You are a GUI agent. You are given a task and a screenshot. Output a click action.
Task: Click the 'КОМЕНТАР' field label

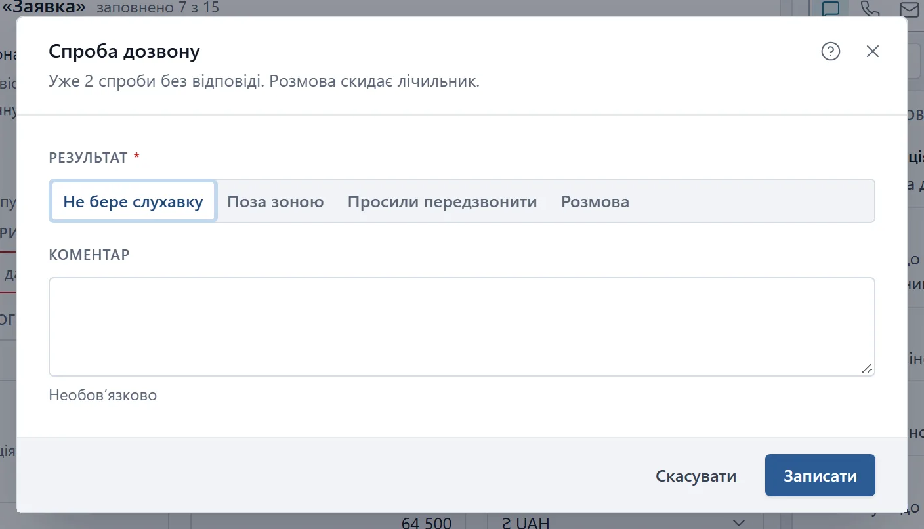coord(89,255)
